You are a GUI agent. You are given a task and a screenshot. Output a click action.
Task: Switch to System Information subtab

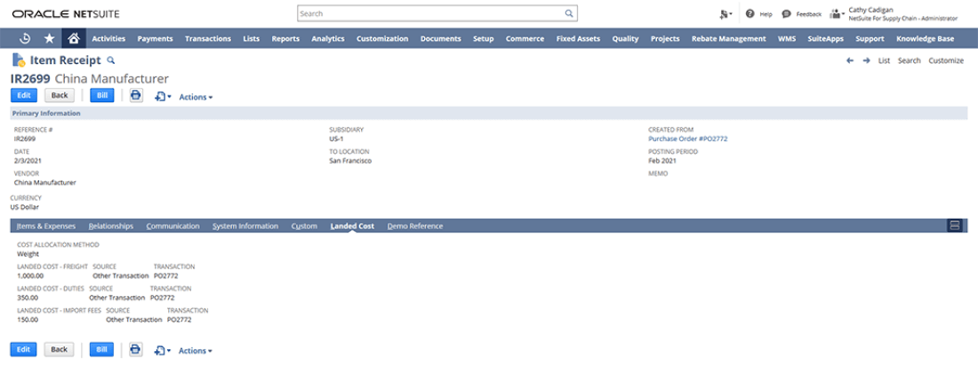pos(245,227)
